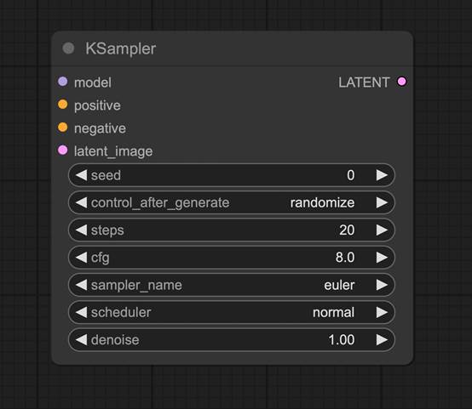The width and height of the screenshot is (472, 409).
Task: Decrease seed with the left arrow
Action: tap(81, 175)
